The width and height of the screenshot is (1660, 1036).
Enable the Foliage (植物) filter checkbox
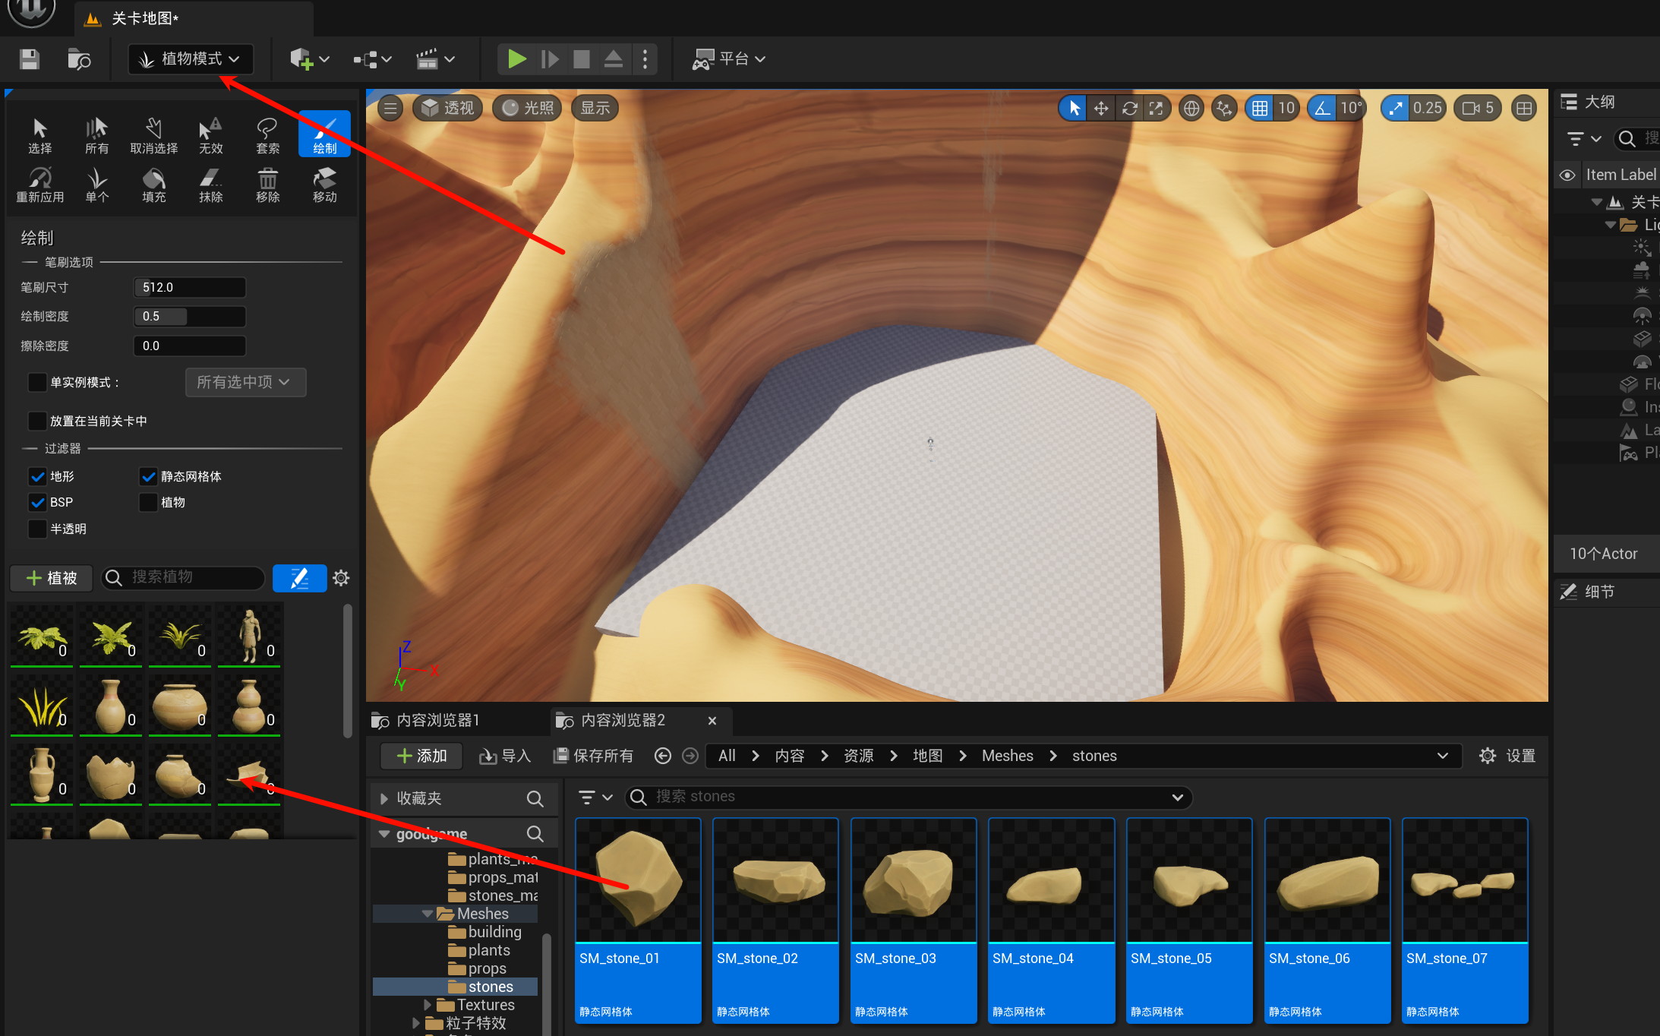pos(148,503)
